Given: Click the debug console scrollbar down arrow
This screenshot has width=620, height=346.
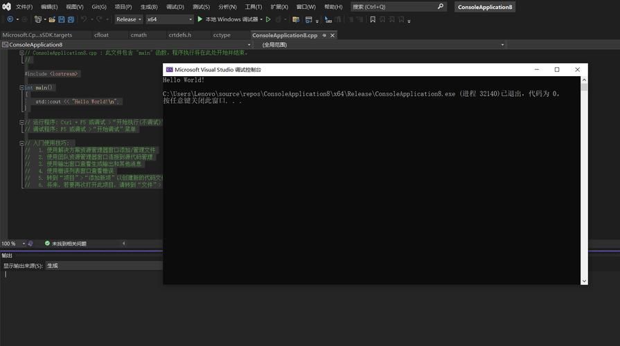Looking at the screenshot, I should [x=584, y=281].
